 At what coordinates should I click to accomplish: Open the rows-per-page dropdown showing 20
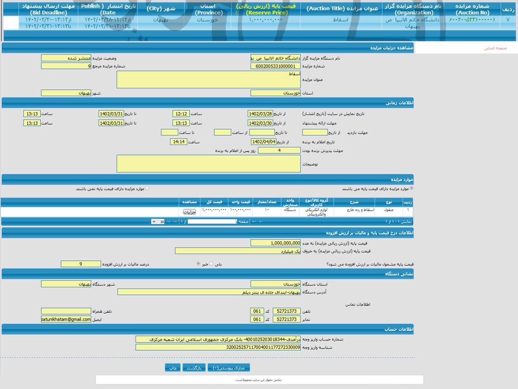click(x=158, y=221)
